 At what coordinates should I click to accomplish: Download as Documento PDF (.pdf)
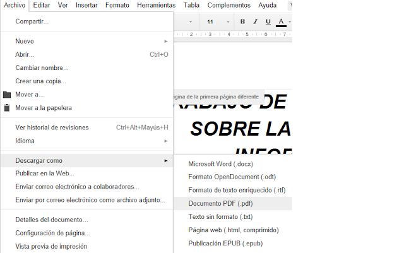[x=233, y=204]
